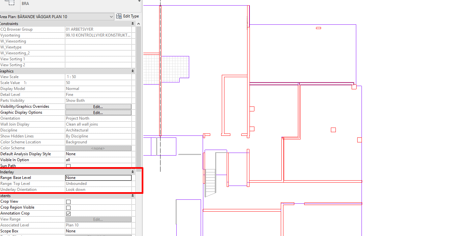Click the Color Scheme none button
Image resolution: width=465 pixels, height=236 pixels.
[98, 148]
